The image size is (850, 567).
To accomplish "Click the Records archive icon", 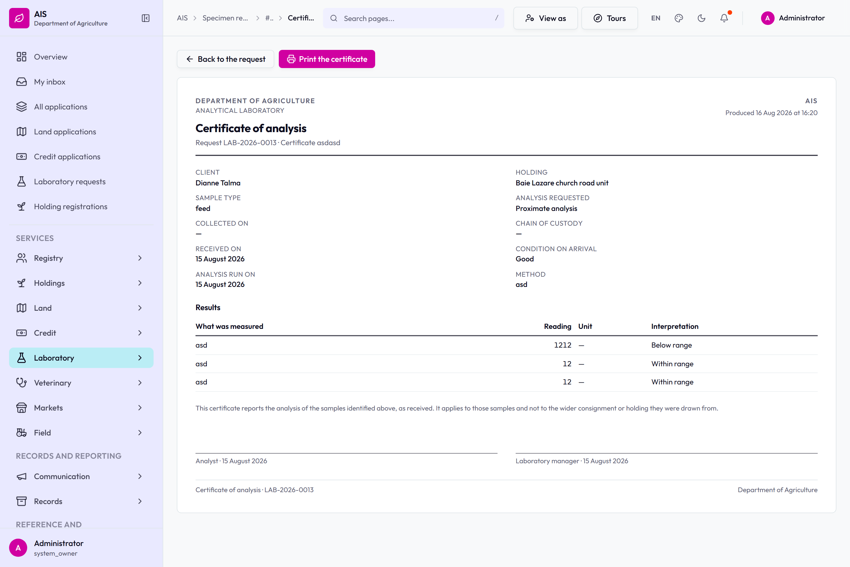I will 21,501.
